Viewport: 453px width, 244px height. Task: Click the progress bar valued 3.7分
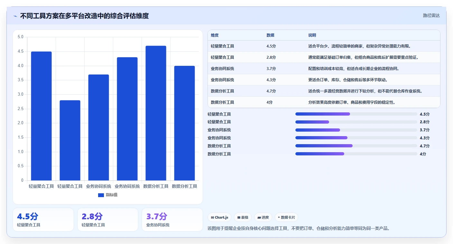pos(356,130)
